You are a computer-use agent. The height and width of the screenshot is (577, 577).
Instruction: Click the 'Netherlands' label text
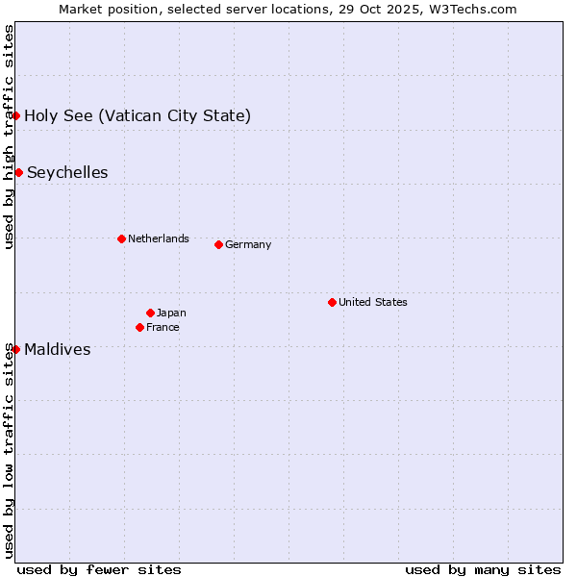[x=159, y=238]
